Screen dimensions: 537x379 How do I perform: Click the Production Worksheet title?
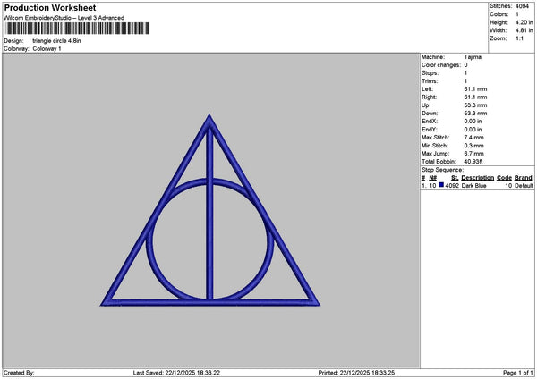coord(50,7)
